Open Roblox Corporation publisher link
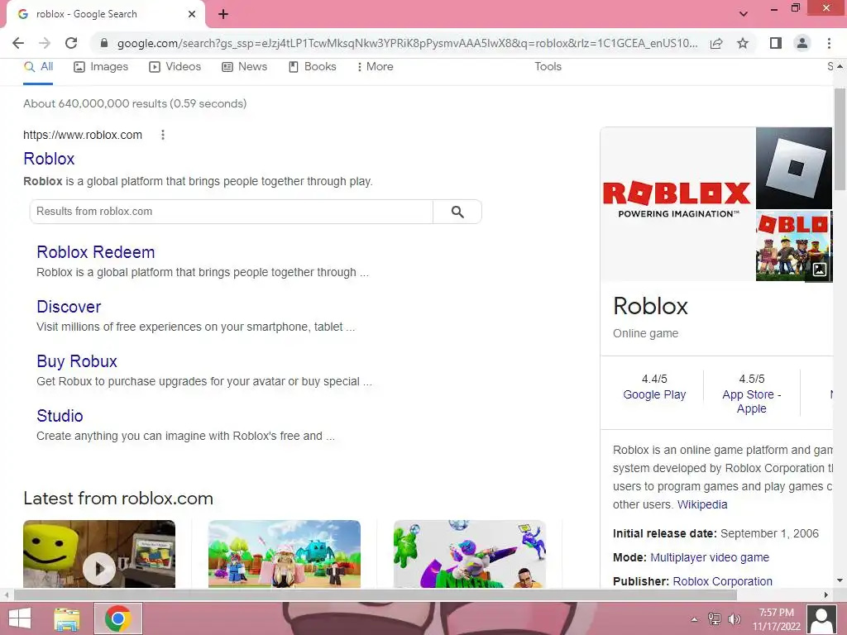Image resolution: width=847 pixels, height=635 pixels. coord(722,581)
